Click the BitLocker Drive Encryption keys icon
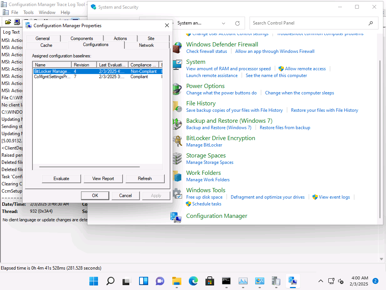Image resolution: width=386 pixels, height=290 pixels. [178, 141]
